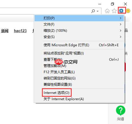Open Internet 选项(O)
The image size is (132, 124).
pos(79,93)
